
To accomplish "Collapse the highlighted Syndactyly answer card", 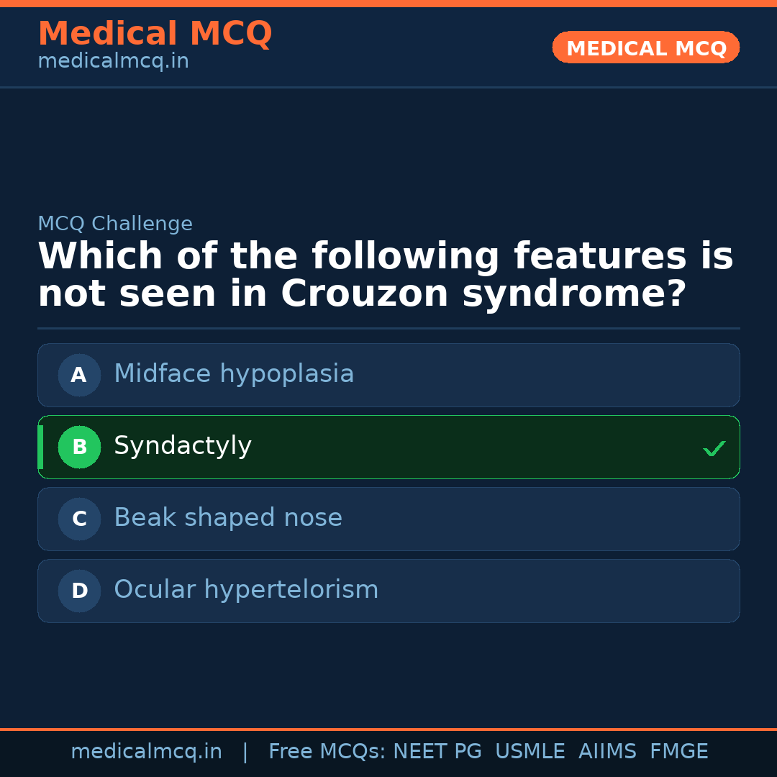I will 388,447.
